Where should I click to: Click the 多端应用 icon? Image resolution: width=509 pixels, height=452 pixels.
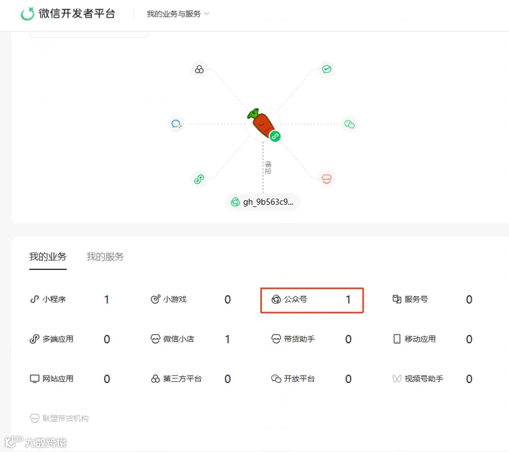pos(34,339)
